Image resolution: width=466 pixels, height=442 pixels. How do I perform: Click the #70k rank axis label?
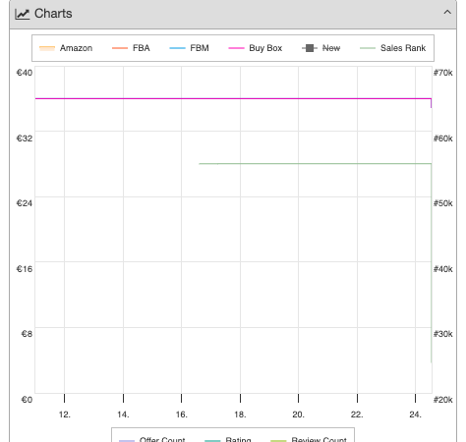443,73
